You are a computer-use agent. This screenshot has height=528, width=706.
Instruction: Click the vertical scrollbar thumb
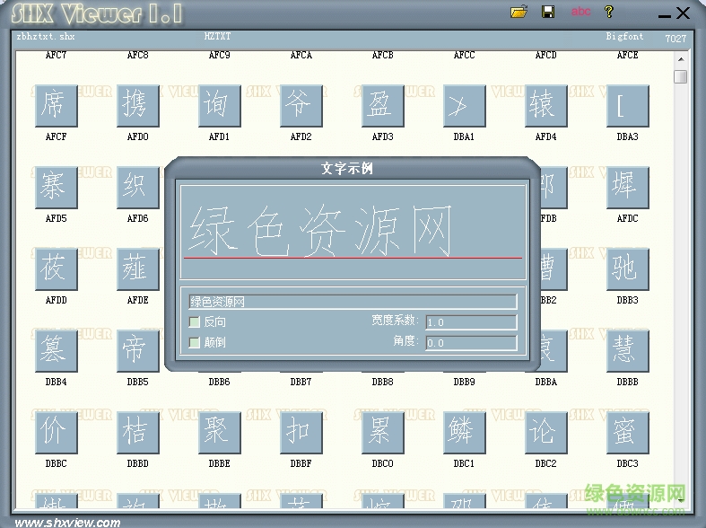click(681, 76)
